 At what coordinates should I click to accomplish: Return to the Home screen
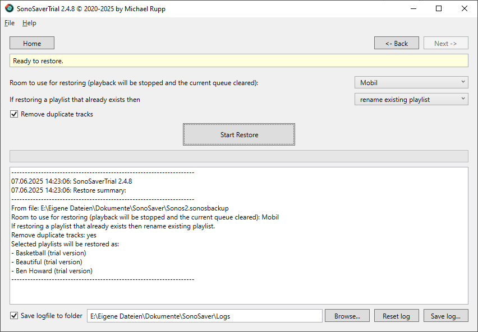[x=31, y=43]
